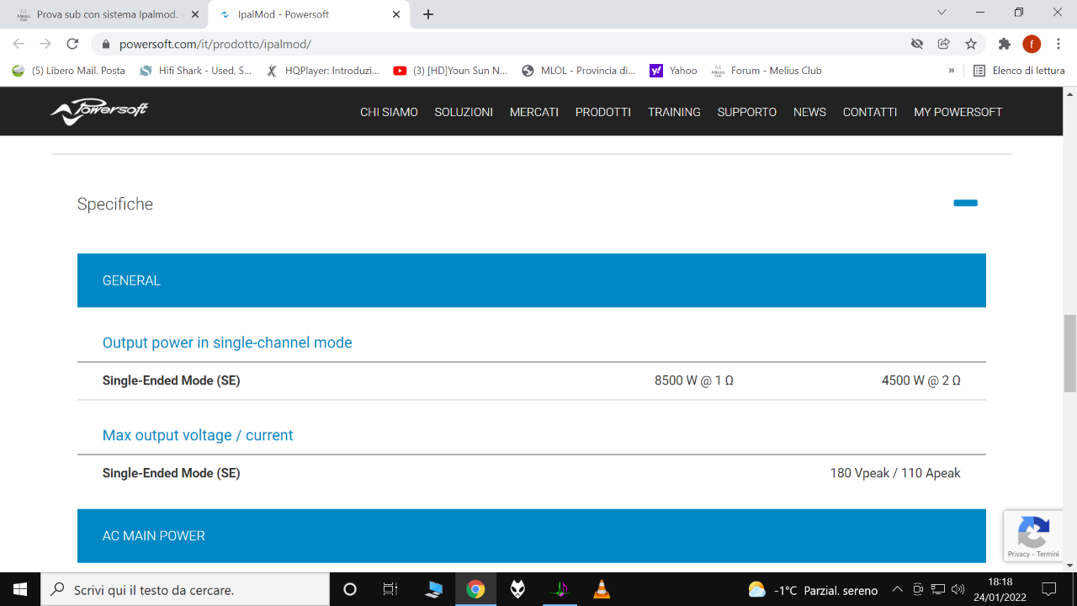Open the PRODOTTI menu item

click(603, 112)
